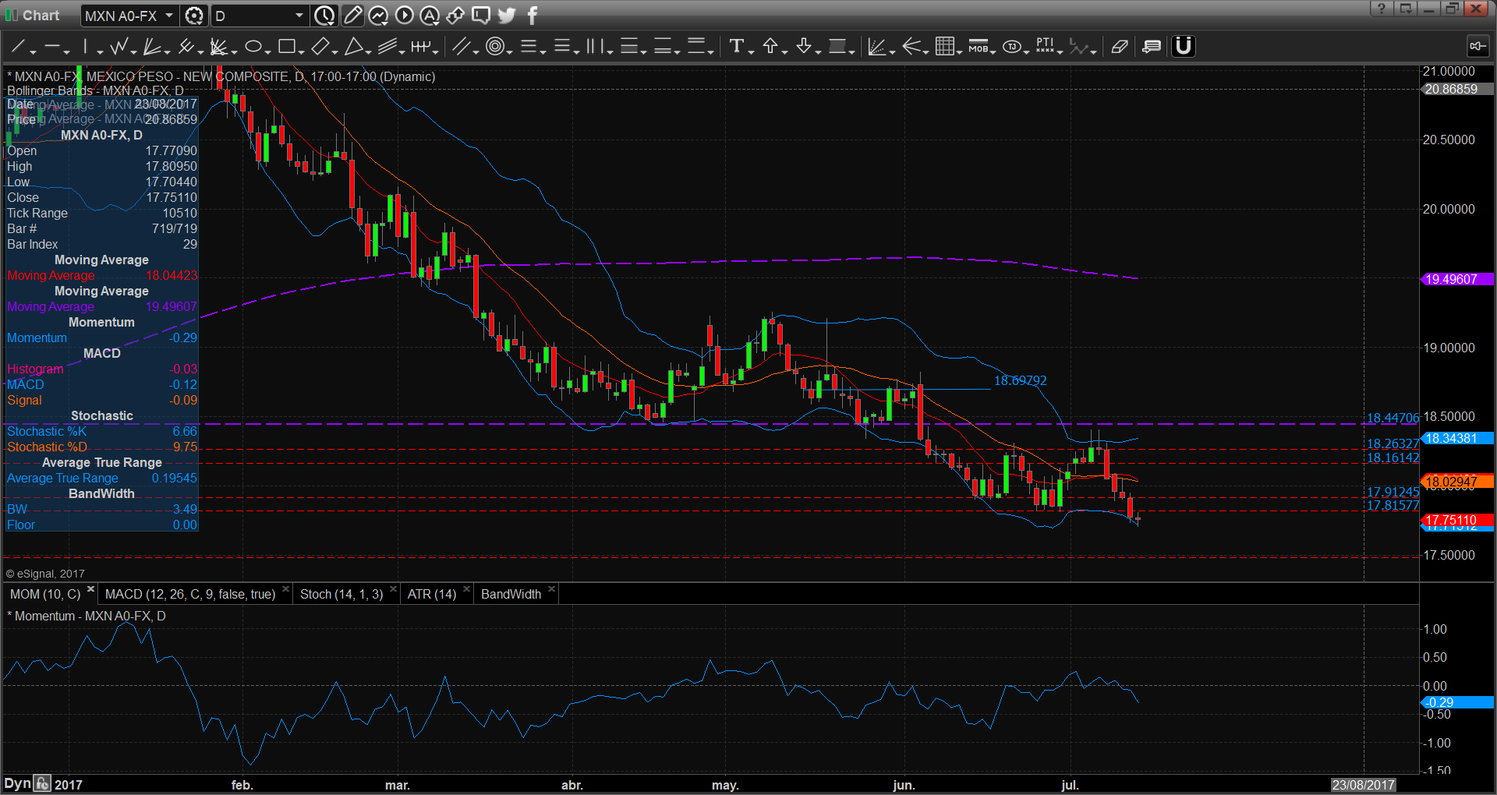Screen dimensions: 1497x795
Task: Select the cycle brackets tool
Action: pos(420,47)
